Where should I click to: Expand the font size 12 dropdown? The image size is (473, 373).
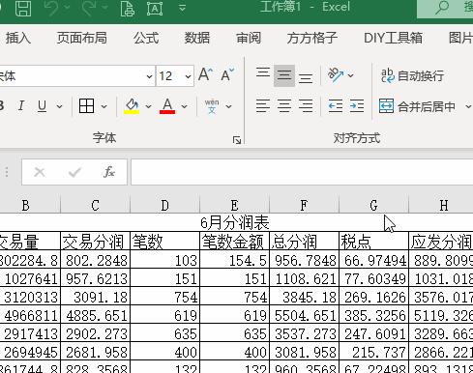[188, 76]
